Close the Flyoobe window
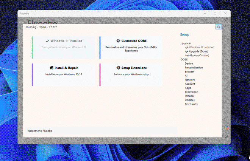This screenshot has width=250, height=161. (225, 13)
